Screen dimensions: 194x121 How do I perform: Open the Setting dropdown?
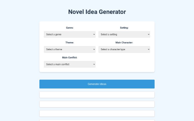click(x=124, y=34)
